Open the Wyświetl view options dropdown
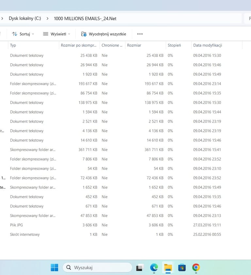 (57, 34)
